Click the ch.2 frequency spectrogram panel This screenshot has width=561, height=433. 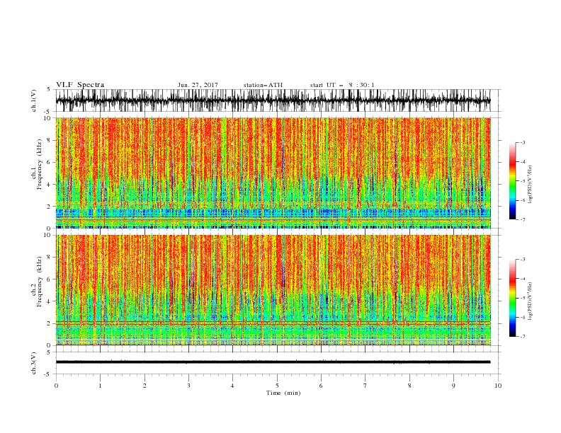coord(273,290)
